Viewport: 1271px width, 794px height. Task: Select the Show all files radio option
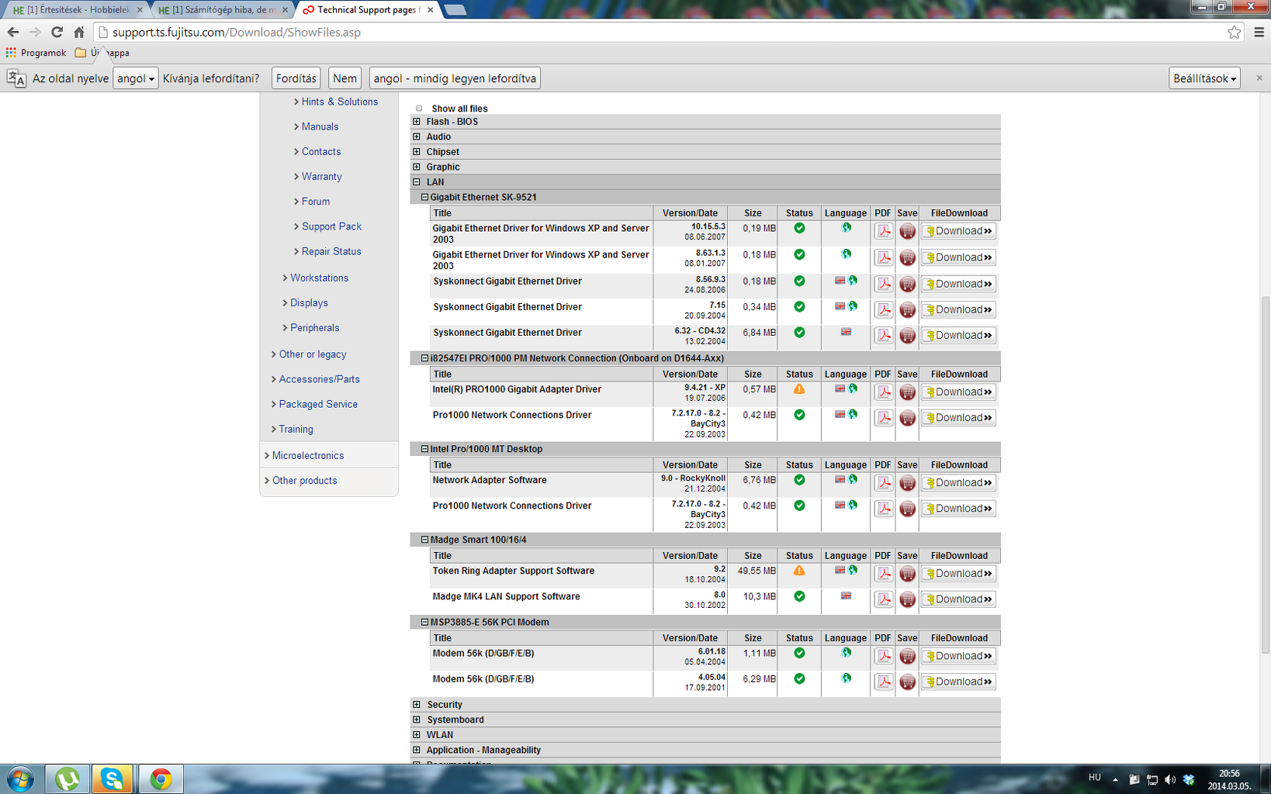419,109
